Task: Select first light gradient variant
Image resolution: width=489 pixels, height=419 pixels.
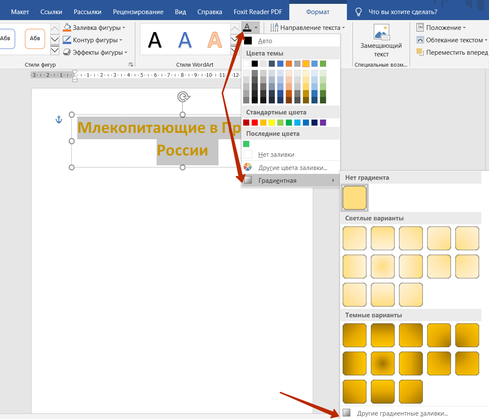Action: 355,238
